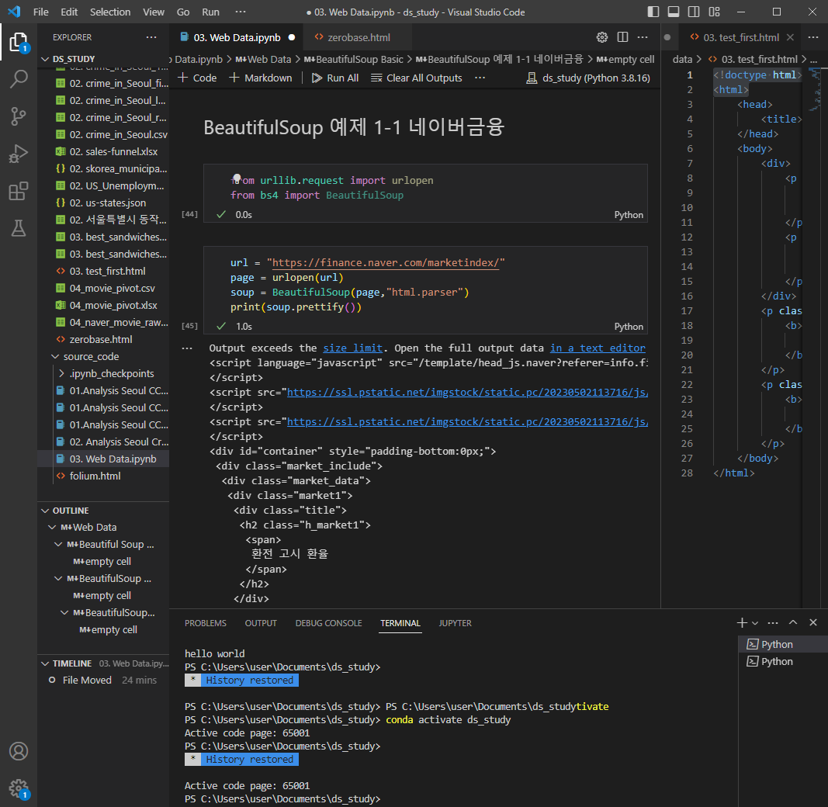828x807 pixels.
Task: Add a new Markdown cell
Action: tap(260, 78)
